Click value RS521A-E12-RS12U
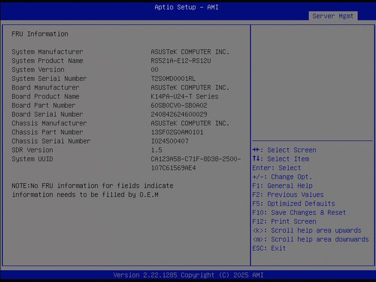The height and width of the screenshot is (282, 376). point(181,61)
